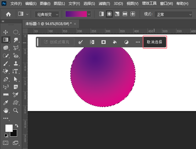Select the Path Selection arrow tool
196x149 pixels.
[x=16, y=79]
